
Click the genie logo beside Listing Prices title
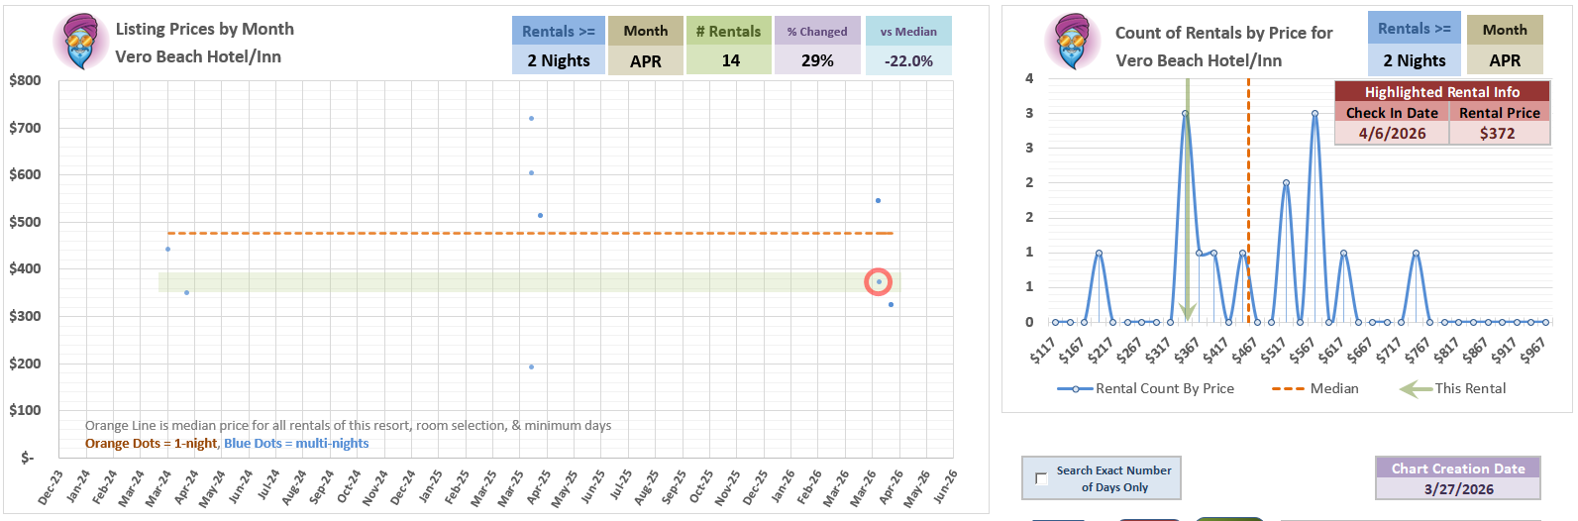[x=80, y=42]
